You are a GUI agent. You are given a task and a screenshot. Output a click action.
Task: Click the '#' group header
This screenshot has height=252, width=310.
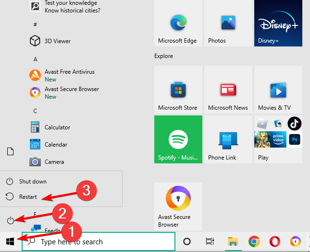tap(35, 24)
